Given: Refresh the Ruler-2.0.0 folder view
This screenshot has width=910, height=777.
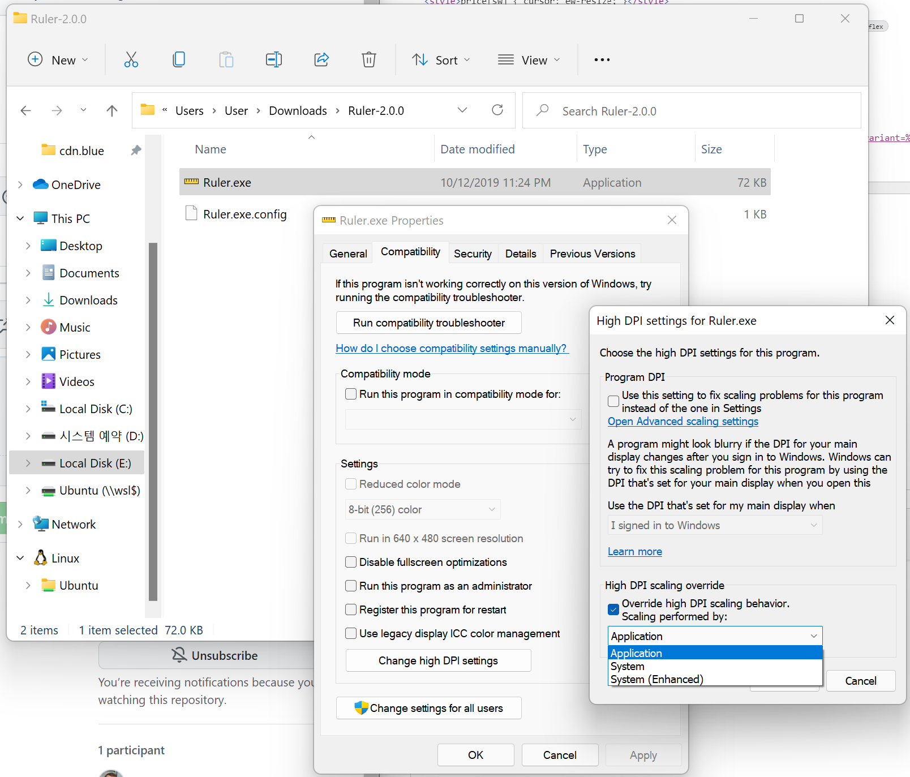Looking at the screenshot, I should point(497,110).
